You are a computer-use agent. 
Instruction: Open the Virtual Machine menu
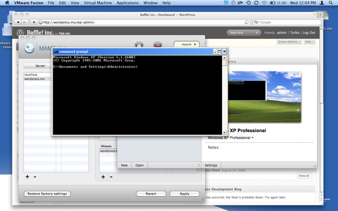(97, 3)
